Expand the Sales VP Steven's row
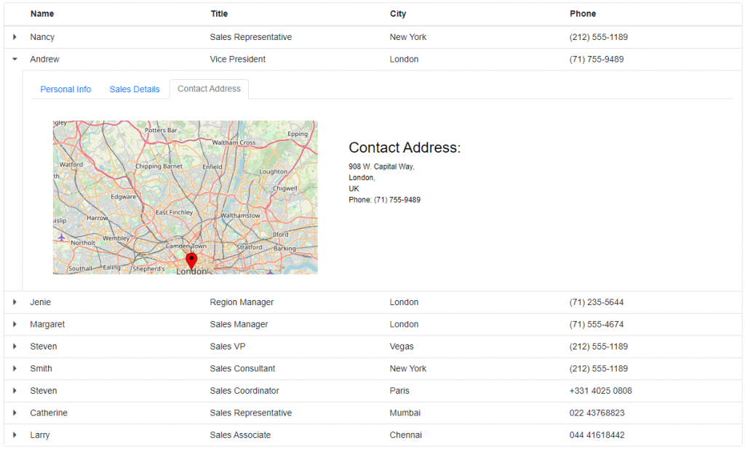The image size is (745, 449). [x=15, y=347]
